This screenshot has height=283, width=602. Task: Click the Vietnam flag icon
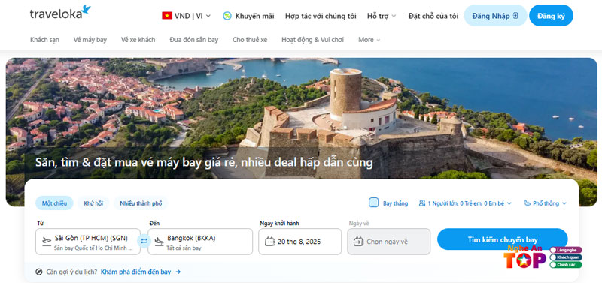click(166, 16)
